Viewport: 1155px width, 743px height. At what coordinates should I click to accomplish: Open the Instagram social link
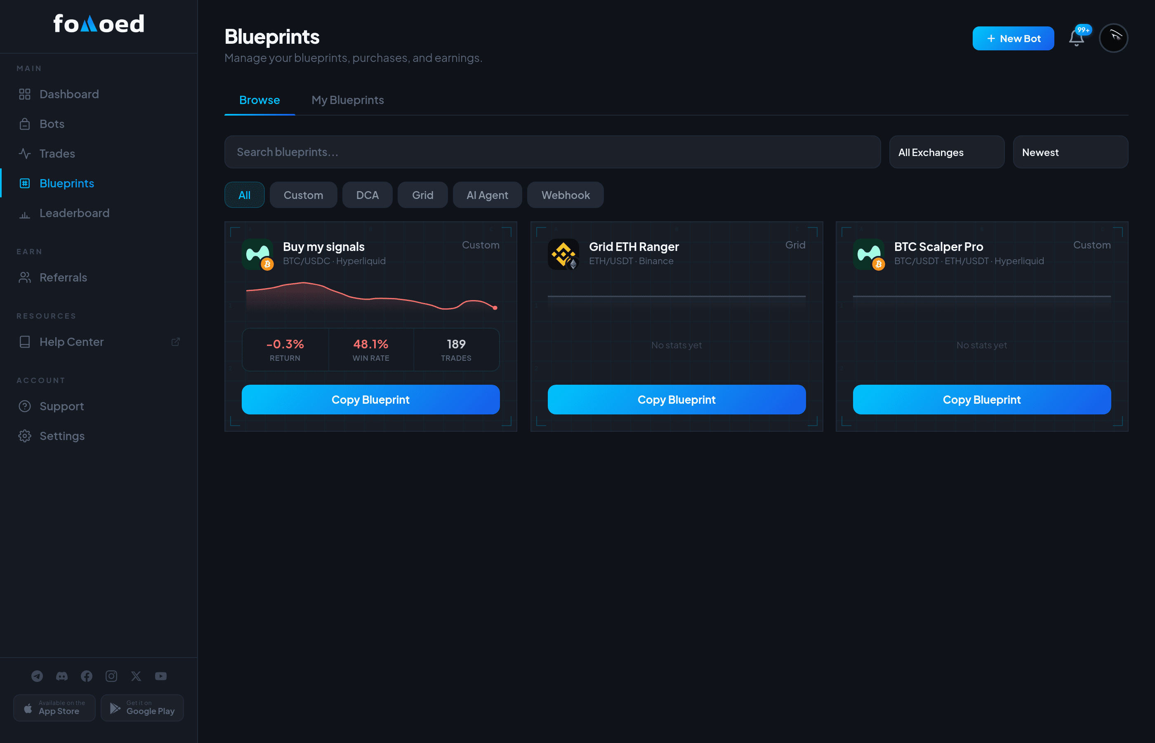click(x=111, y=676)
